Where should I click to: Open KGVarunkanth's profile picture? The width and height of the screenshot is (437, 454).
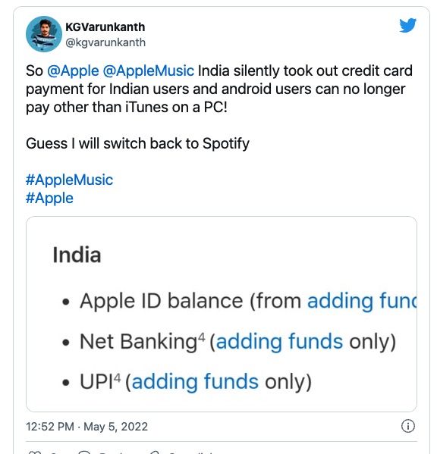(44, 34)
